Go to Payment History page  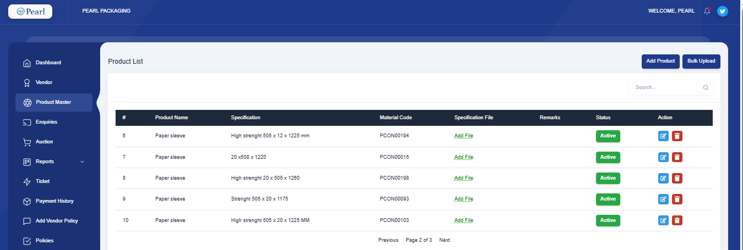54,201
